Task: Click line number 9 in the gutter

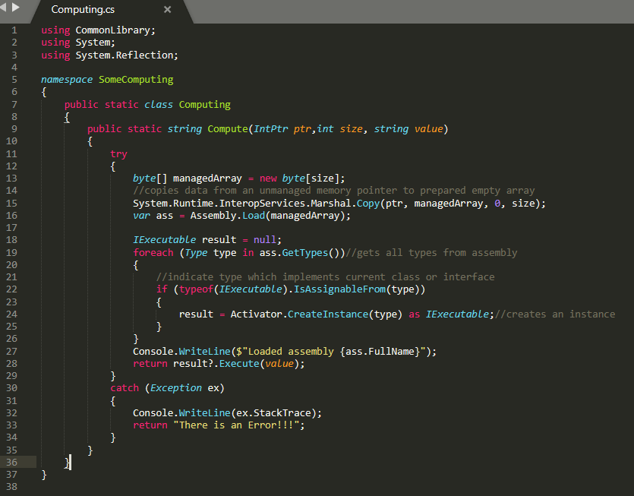Action: pos(14,128)
